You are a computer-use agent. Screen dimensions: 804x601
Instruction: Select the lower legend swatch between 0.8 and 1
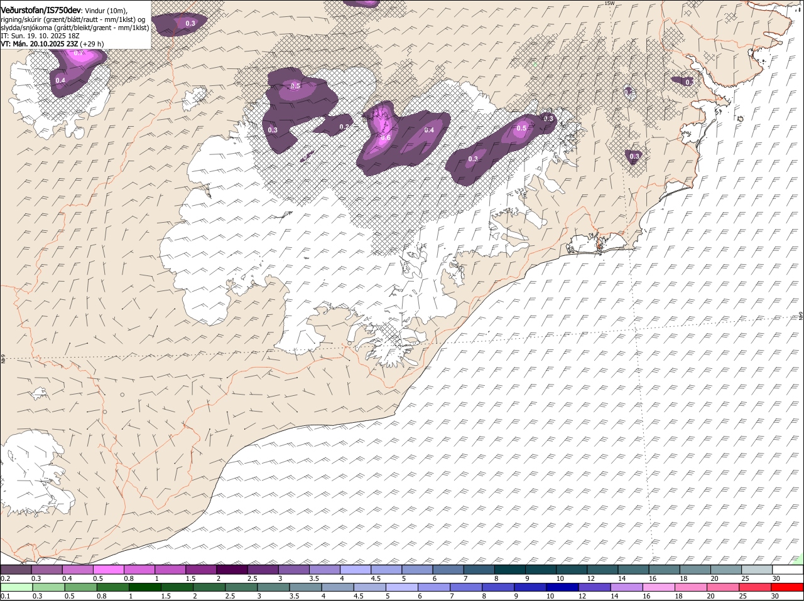tap(112, 588)
